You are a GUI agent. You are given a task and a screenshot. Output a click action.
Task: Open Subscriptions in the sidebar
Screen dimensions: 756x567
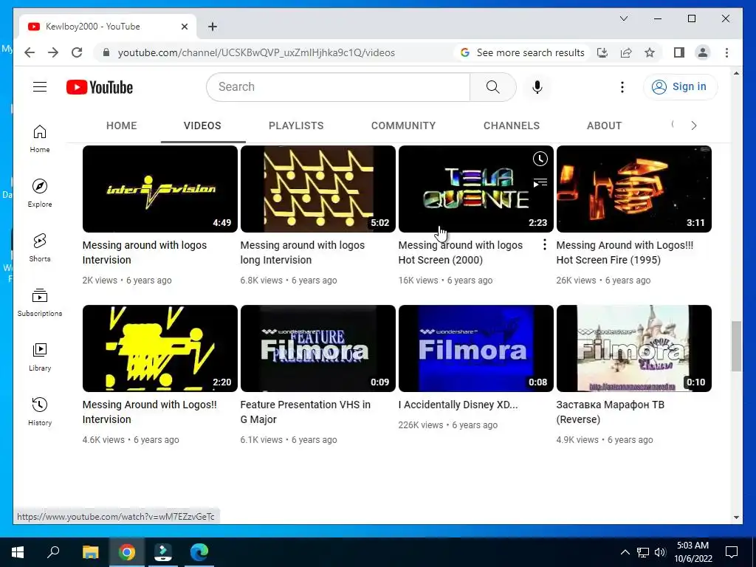click(40, 302)
